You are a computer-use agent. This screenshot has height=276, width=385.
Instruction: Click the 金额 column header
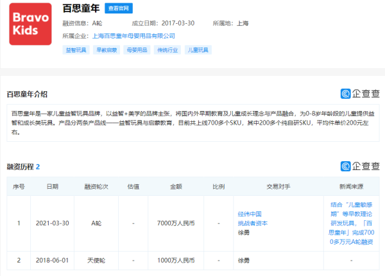click(176, 187)
